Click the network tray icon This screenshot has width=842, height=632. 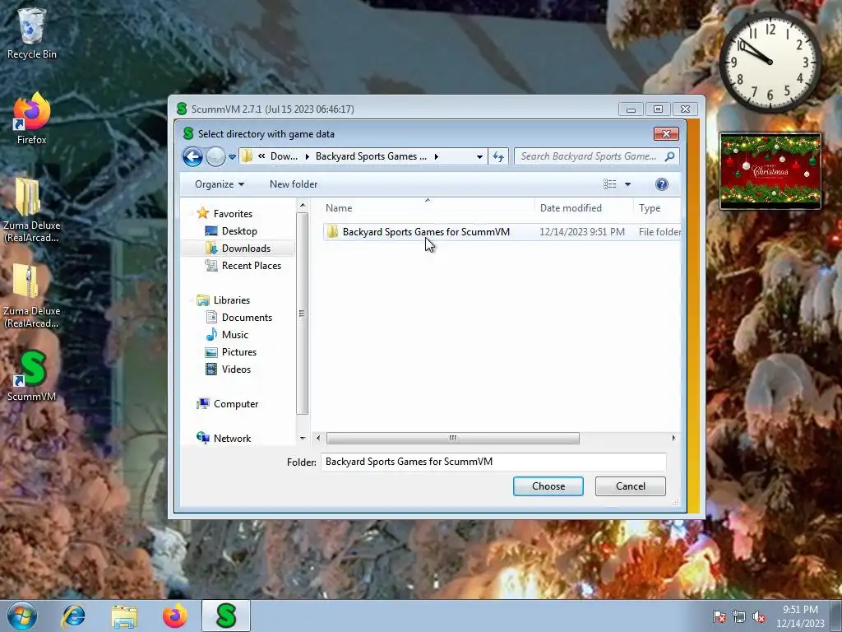[x=739, y=616]
